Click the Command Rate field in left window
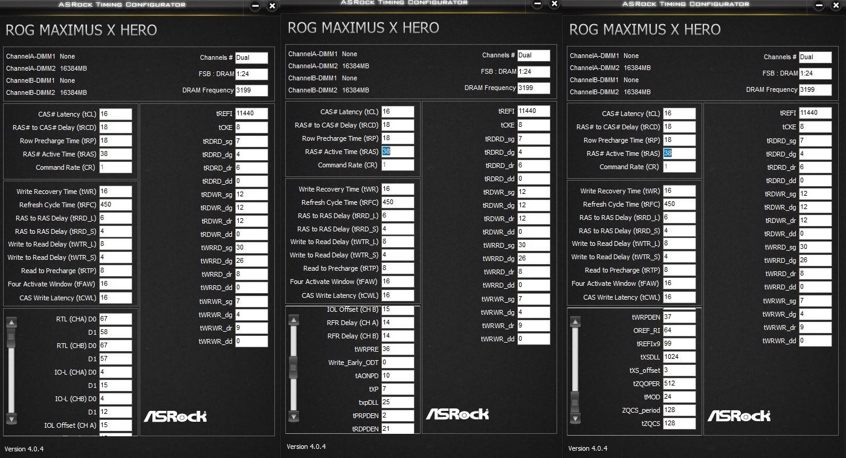The width and height of the screenshot is (846, 458). click(115, 167)
